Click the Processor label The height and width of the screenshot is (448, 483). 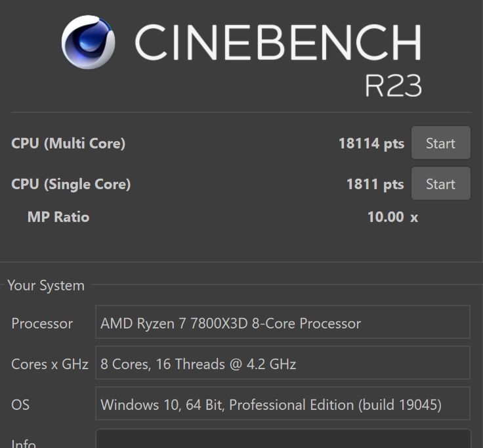[42, 323]
